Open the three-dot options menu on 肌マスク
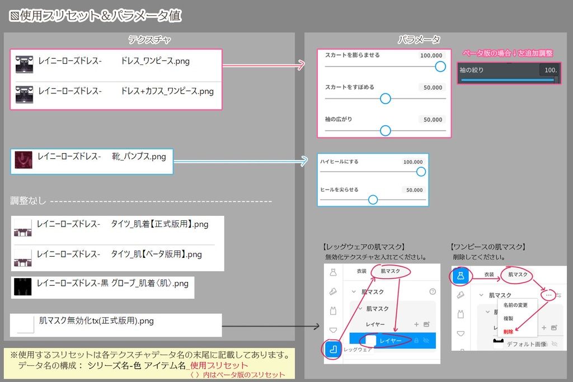The image size is (573, 382). pyautogui.click(x=548, y=295)
